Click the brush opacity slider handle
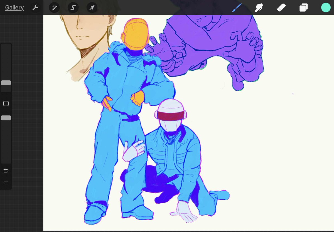The width and height of the screenshot is (334, 232). tap(6, 118)
